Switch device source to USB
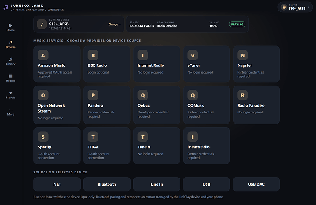Viewport: 316px width, 205px height. [x=207, y=184]
